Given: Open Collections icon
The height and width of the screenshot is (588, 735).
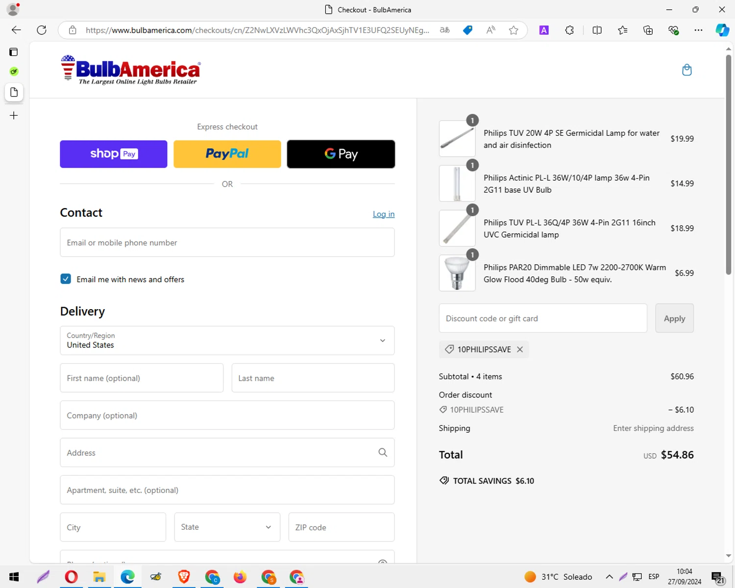Looking at the screenshot, I should click(x=648, y=30).
